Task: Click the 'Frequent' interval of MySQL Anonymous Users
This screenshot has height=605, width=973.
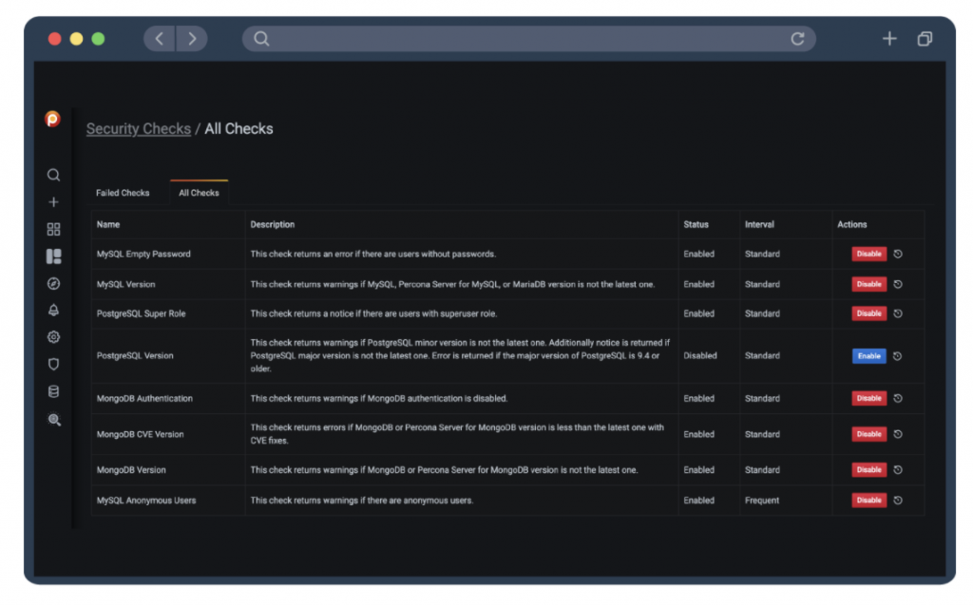Action: click(761, 501)
